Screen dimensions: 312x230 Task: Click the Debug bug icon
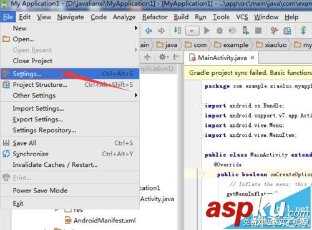click(x=220, y=31)
